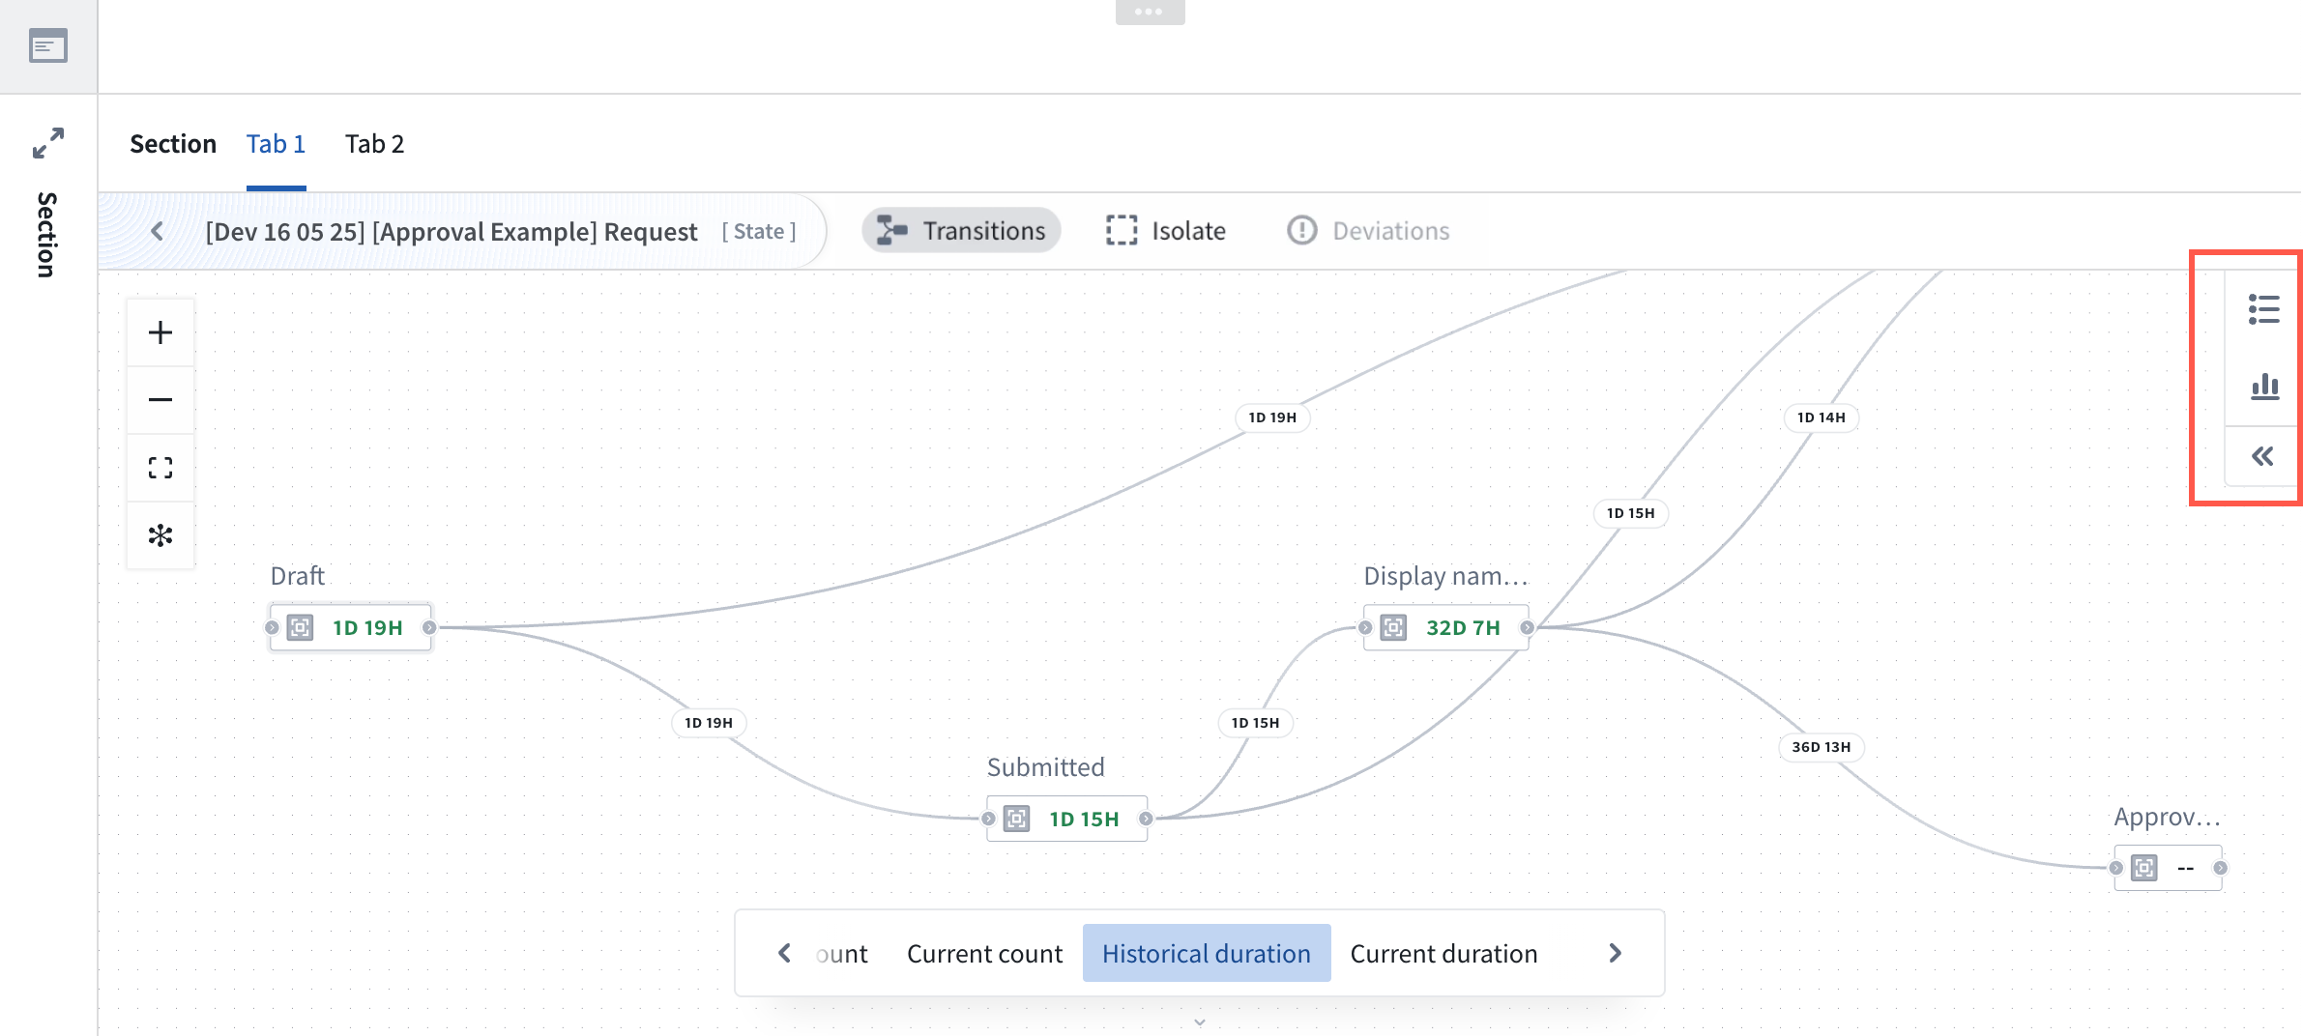This screenshot has width=2303, height=1036.
Task: Zoom out of the process map
Action: 160,398
